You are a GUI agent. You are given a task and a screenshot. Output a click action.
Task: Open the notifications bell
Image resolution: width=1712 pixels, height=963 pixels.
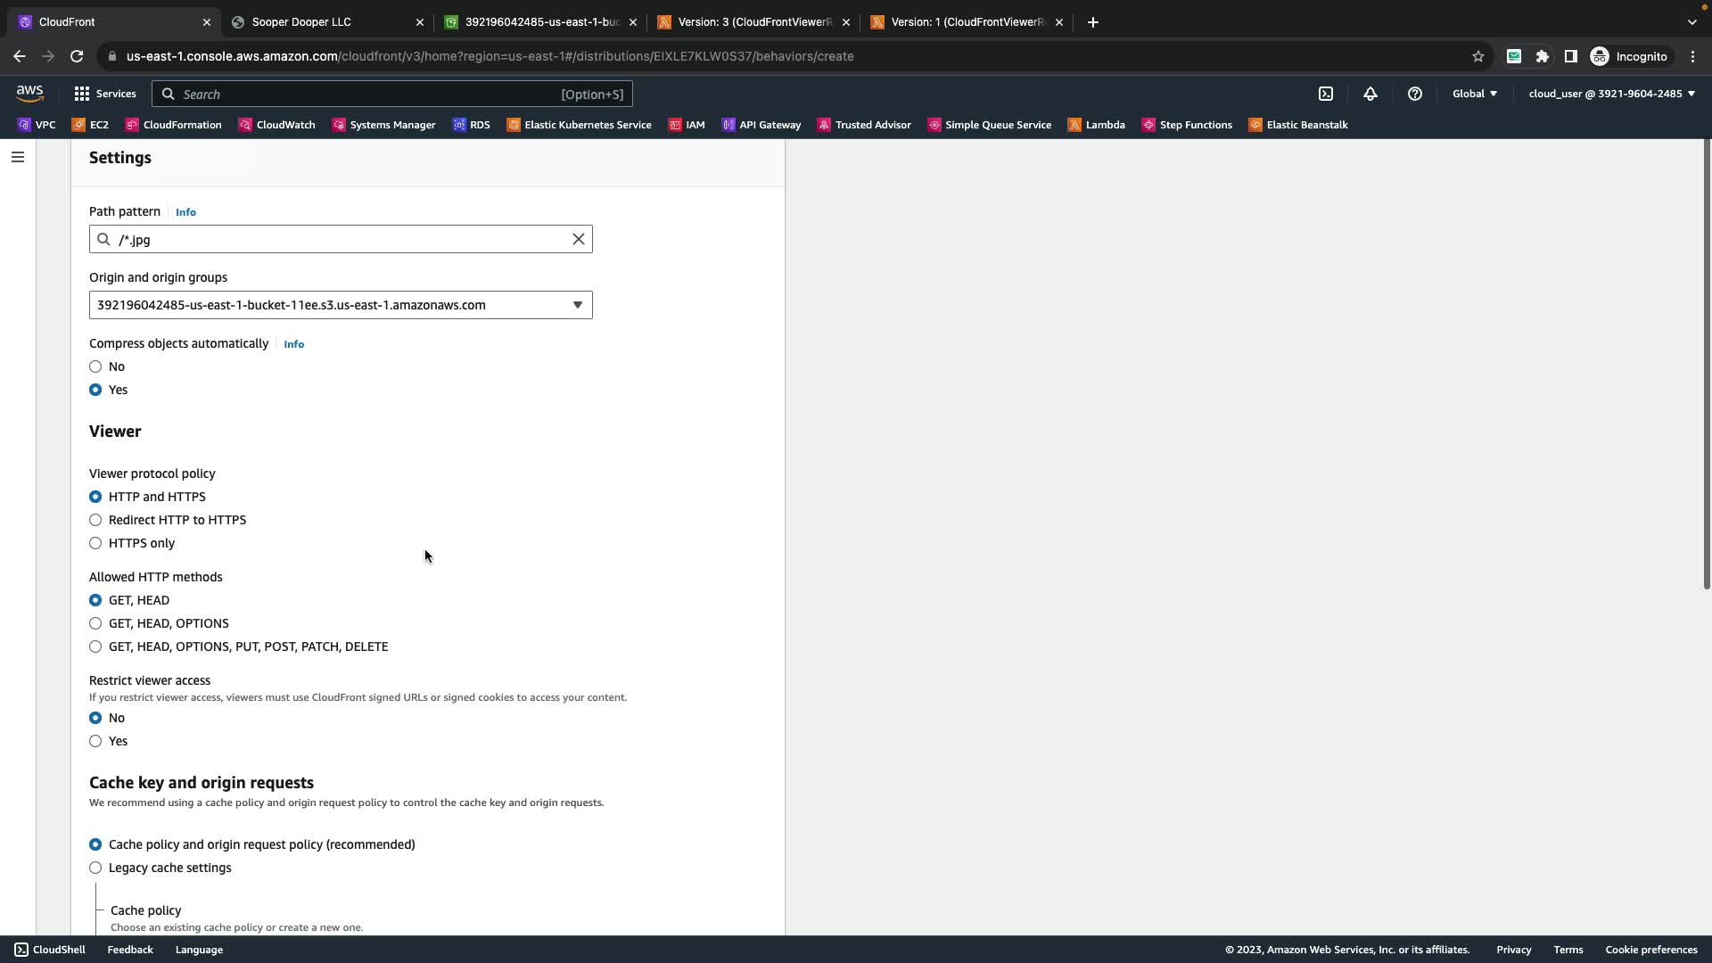pyautogui.click(x=1370, y=94)
